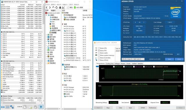Click the HWiNFO blue expand arrows icon
186x110 pixels.
coord(3,107)
